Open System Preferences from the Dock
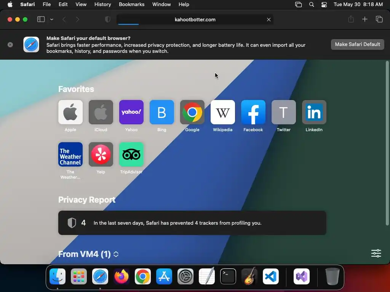390x292 pixels. (x=185, y=276)
